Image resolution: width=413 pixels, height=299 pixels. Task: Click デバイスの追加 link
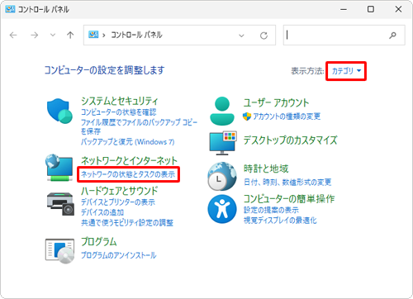(x=102, y=212)
